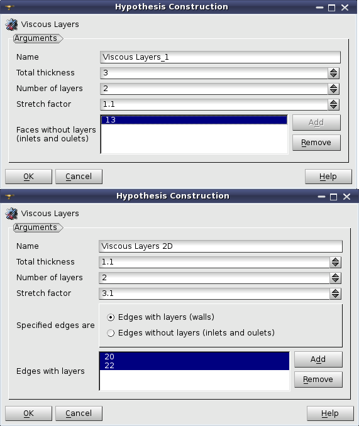Click the upper dialog's title bar window-menu icon
This screenshot has width=359, height=426.
click(x=9, y=7)
